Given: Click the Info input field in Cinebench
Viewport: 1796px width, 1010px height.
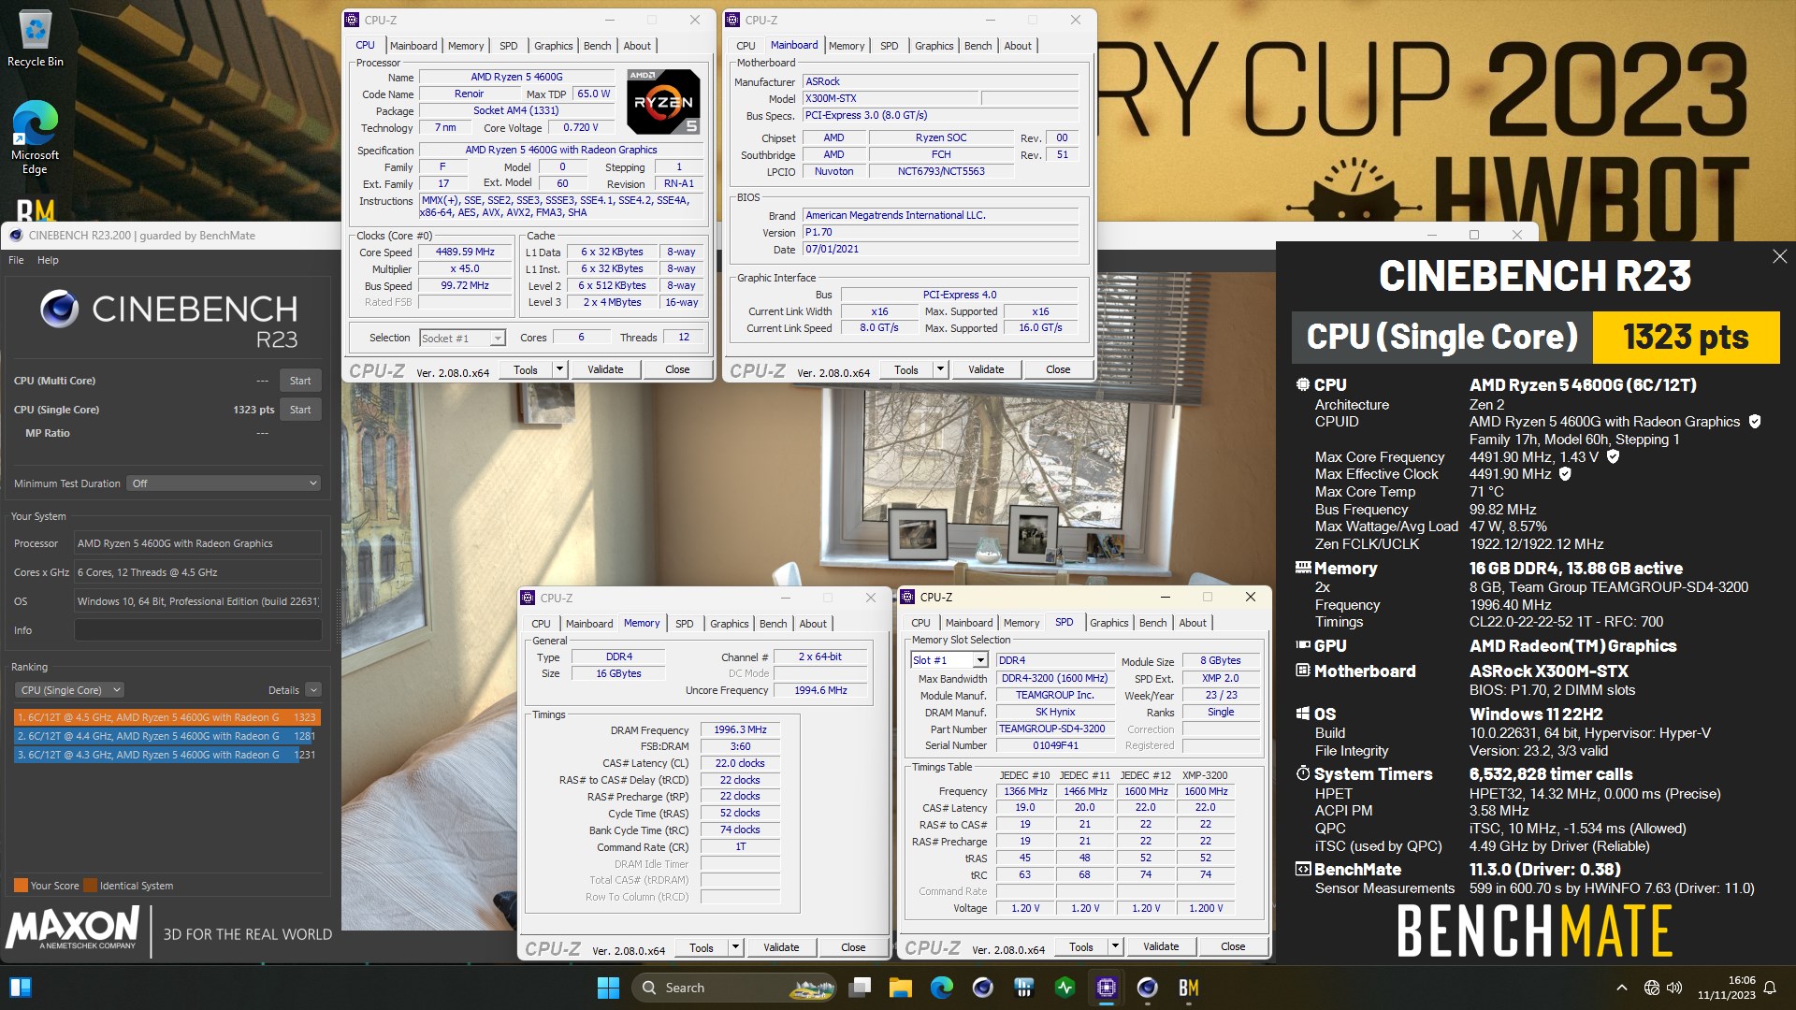Looking at the screenshot, I should tap(197, 630).
